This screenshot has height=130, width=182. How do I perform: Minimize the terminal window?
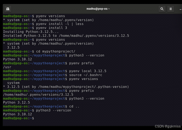tap(180, 9)
